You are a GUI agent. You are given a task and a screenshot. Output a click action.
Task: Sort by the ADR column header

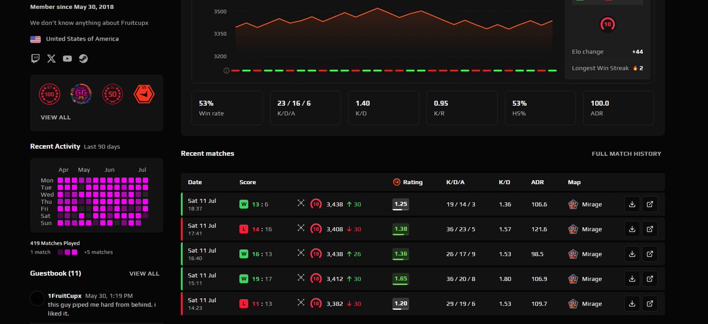[537, 182]
